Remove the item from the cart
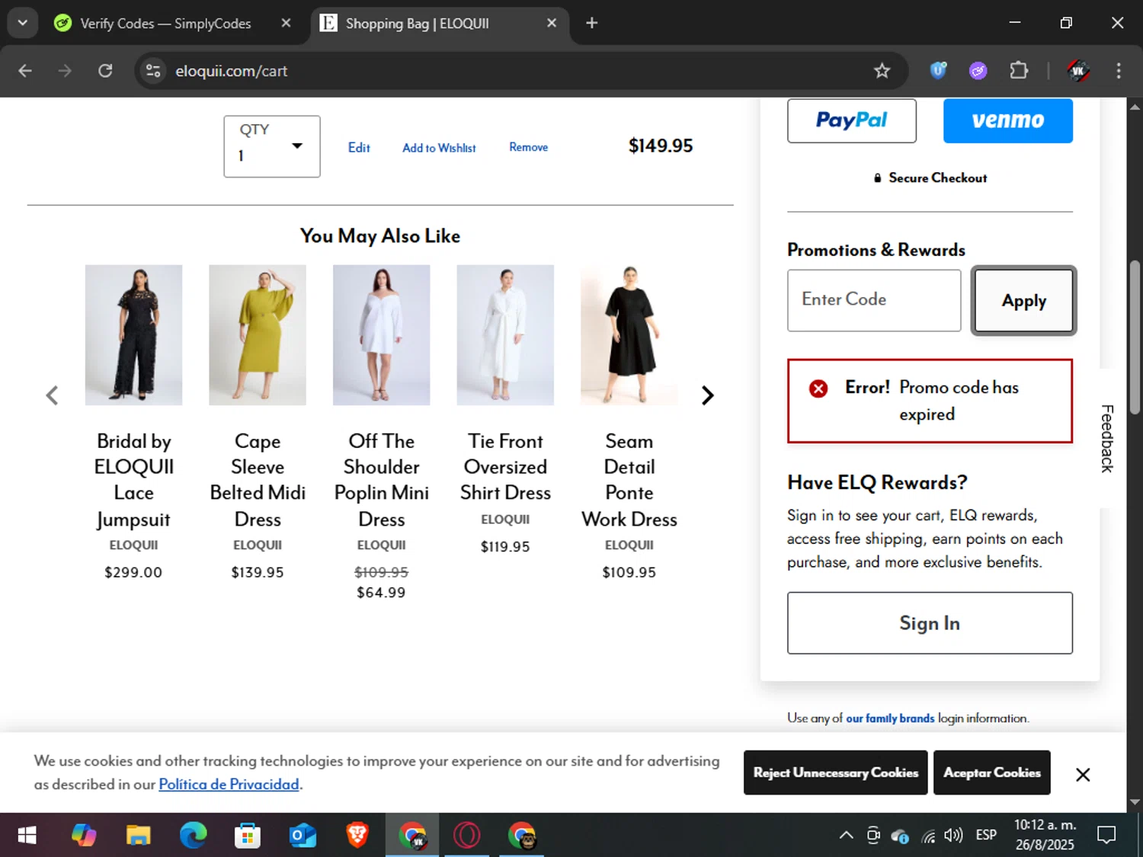This screenshot has height=857, width=1143. (528, 147)
